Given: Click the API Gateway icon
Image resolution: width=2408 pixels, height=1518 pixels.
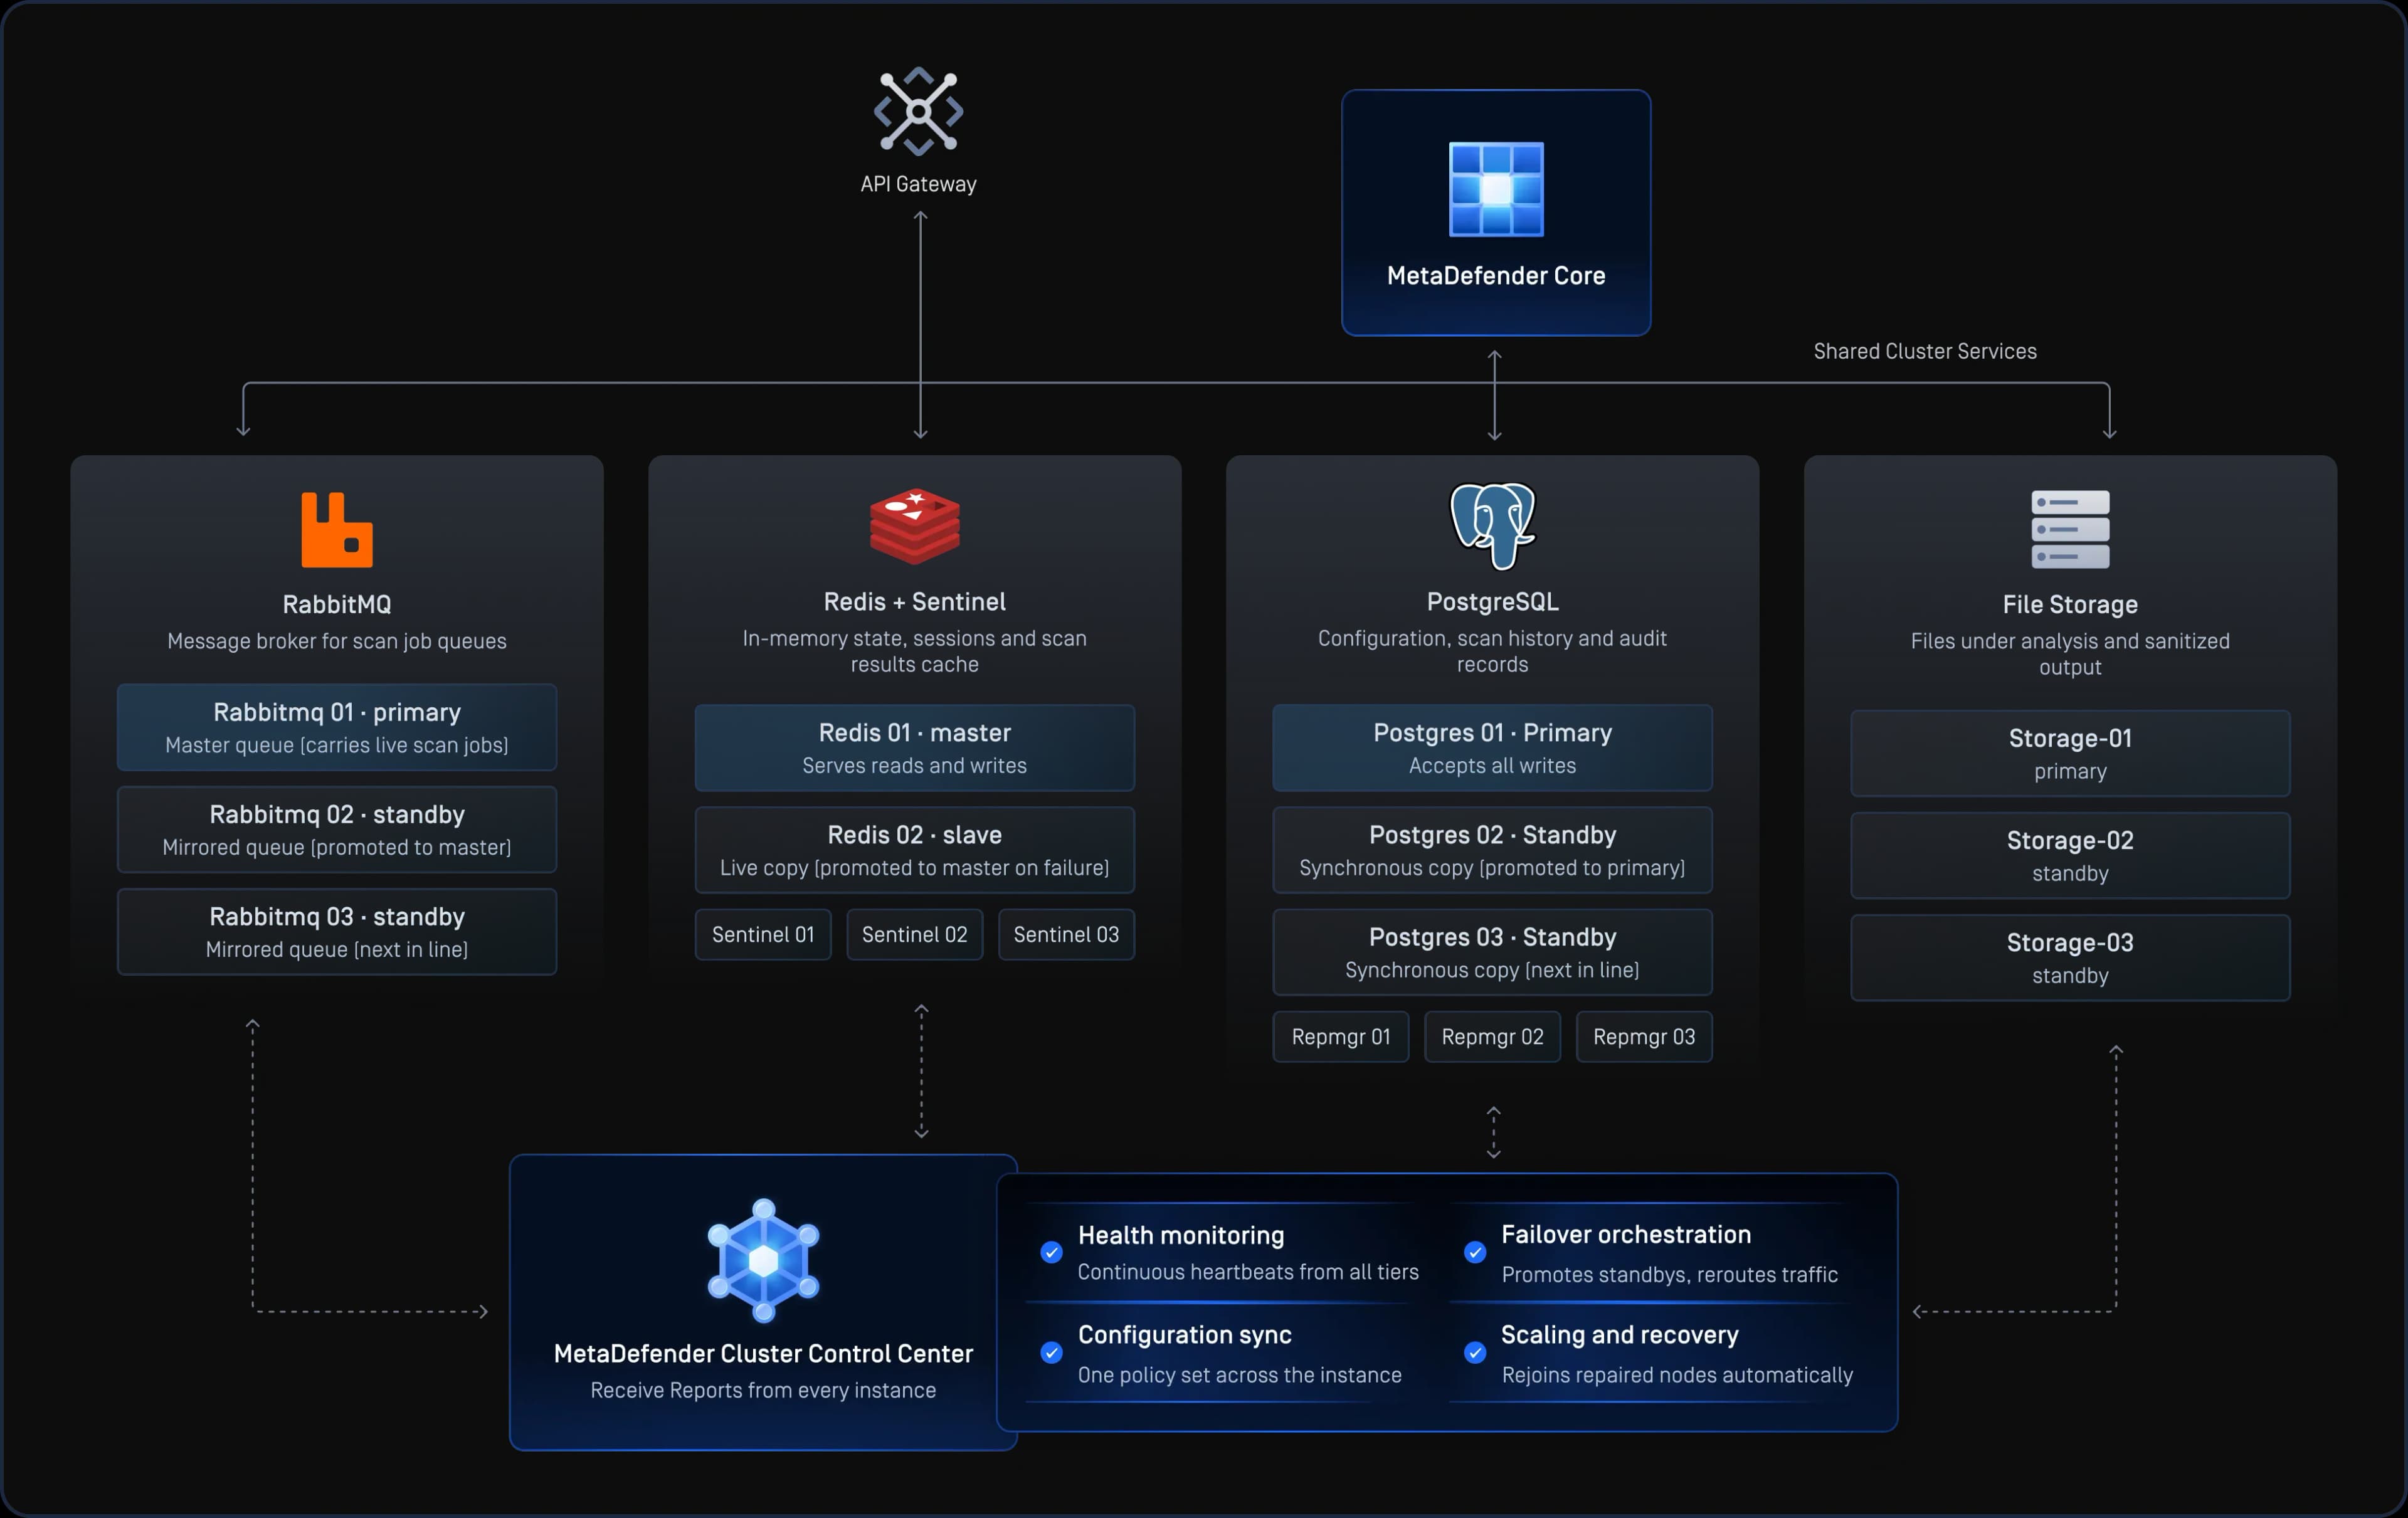Looking at the screenshot, I should (x=918, y=111).
